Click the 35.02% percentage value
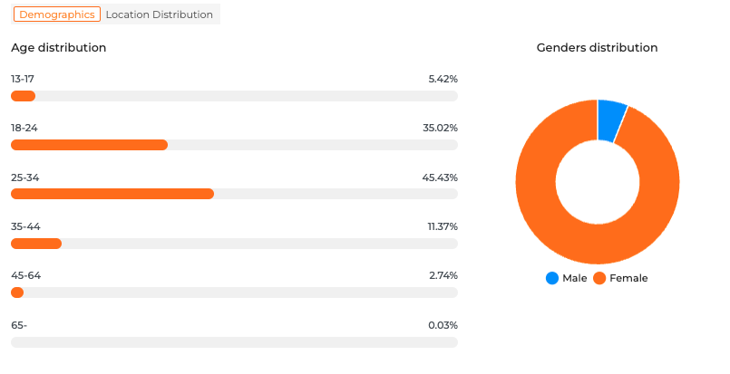 tap(440, 128)
